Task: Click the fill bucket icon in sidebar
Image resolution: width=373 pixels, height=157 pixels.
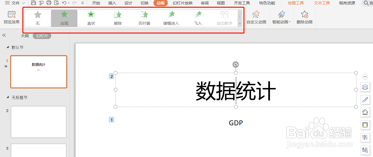Action: pyautogui.click(x=365, y=112)
